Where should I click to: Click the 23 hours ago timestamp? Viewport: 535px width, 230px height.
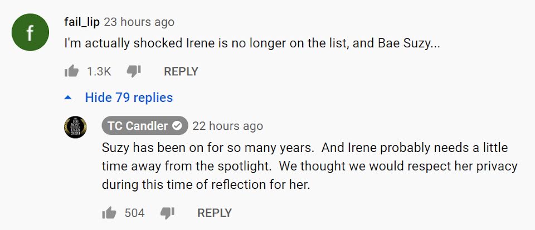point(139,22)
